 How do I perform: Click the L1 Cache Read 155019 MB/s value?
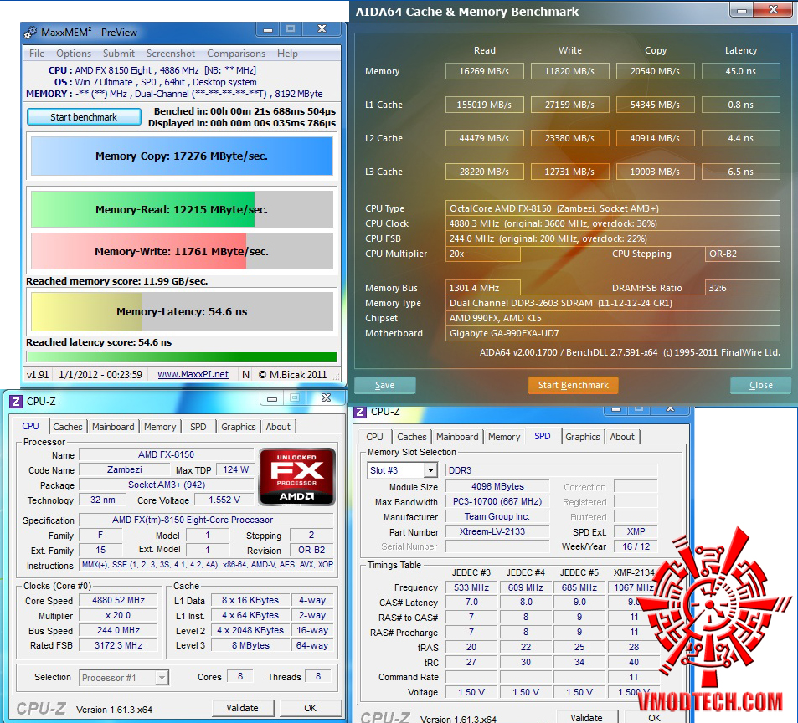coord(485,105)
